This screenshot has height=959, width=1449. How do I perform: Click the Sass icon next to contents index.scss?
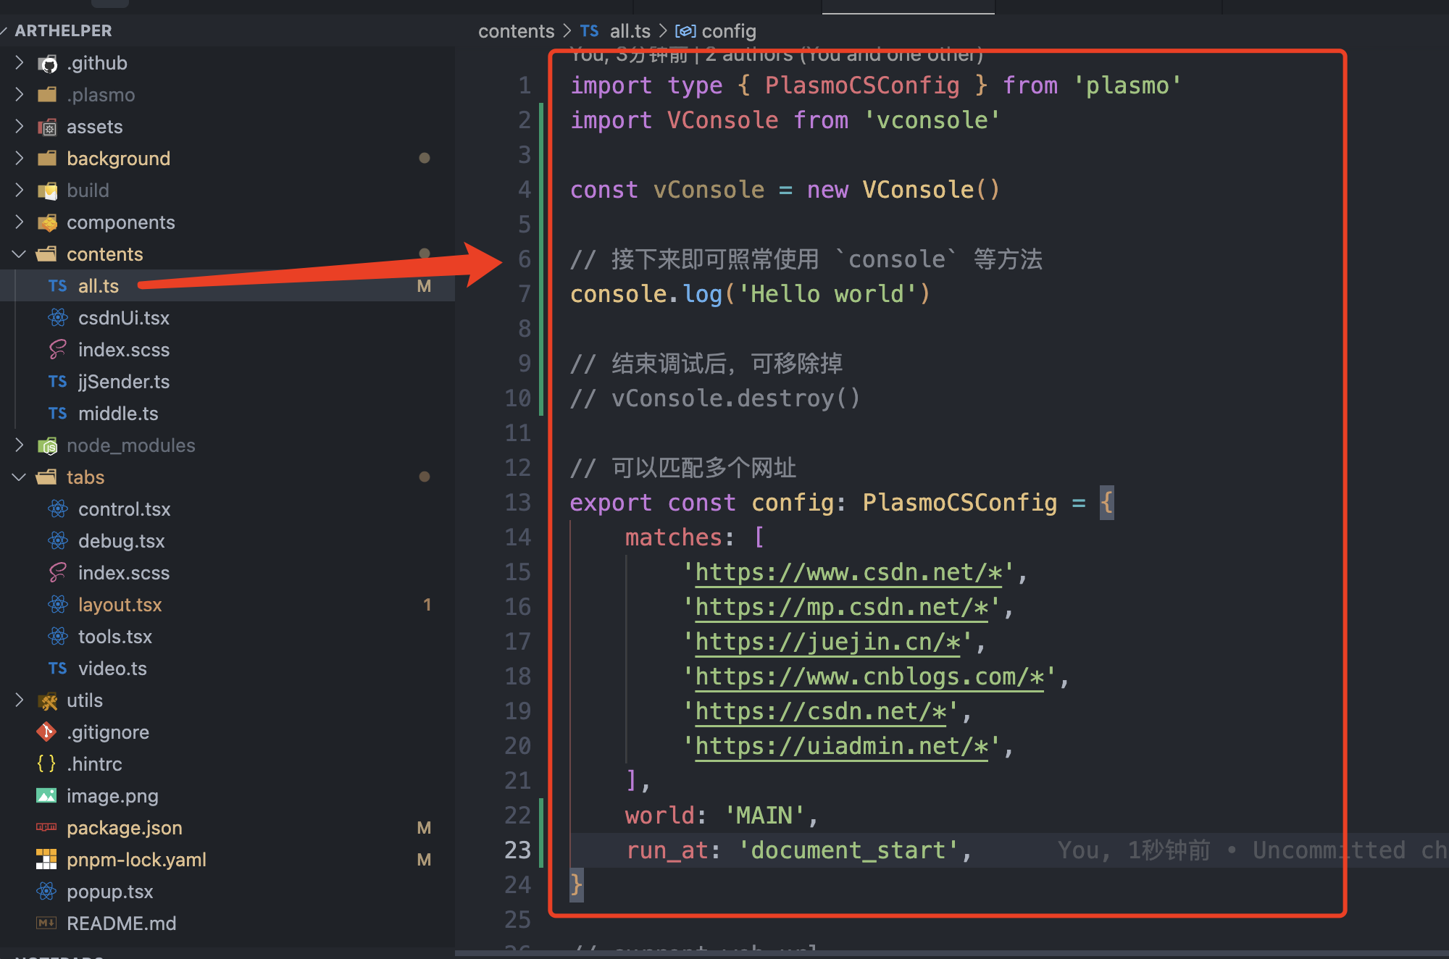(x=58, y=350)
